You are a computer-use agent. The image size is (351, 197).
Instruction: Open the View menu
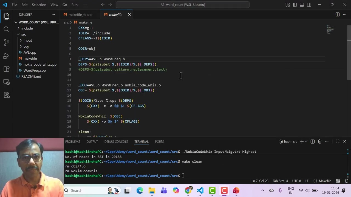click(54, 5)
